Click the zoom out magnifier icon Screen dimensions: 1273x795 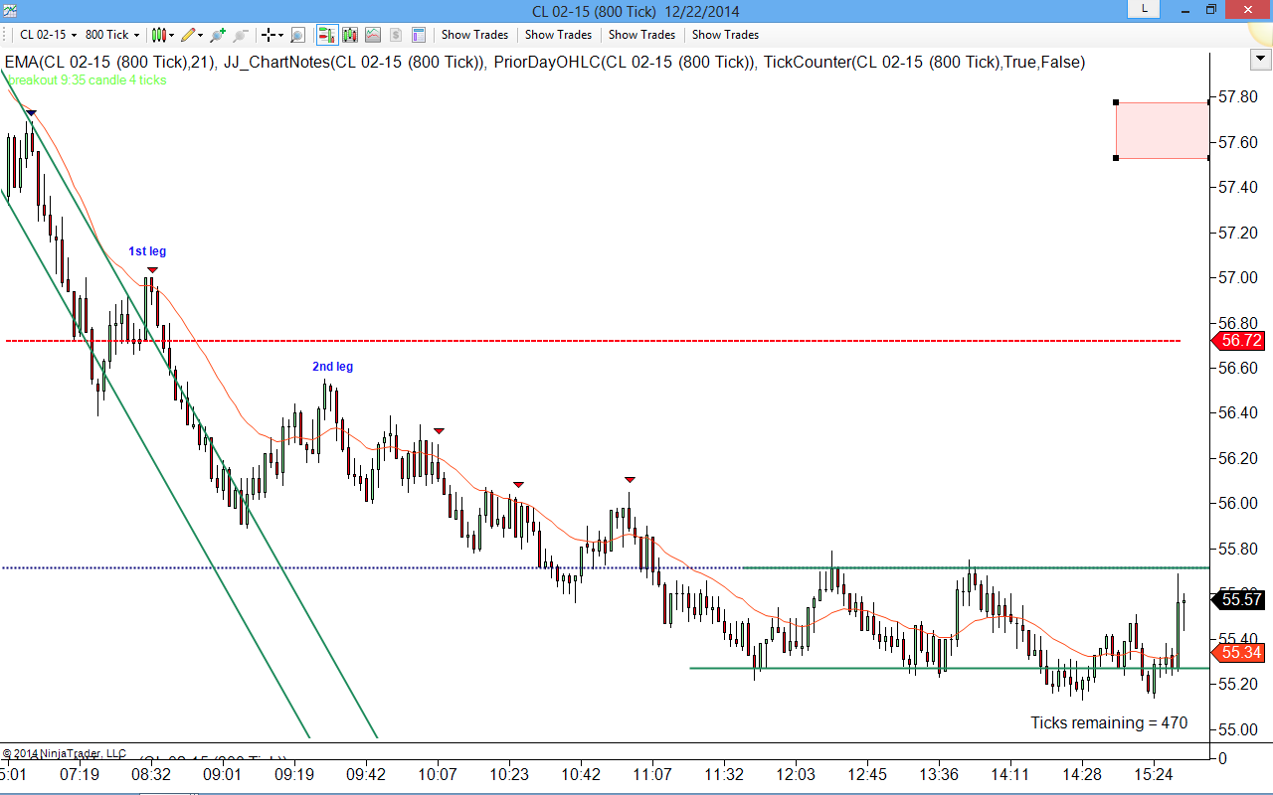pos(240,35)
